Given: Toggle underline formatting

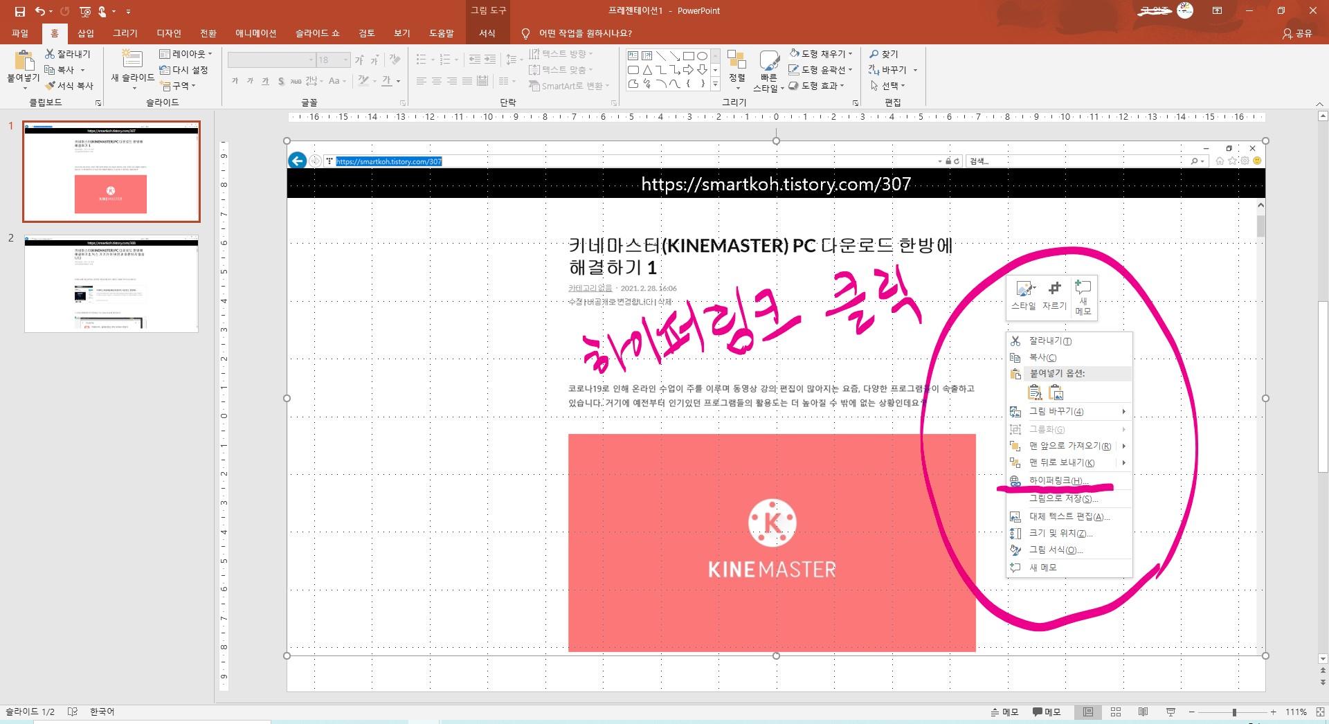Looking at the screenshot, I should pyautogui.click(x=265, y=82).
